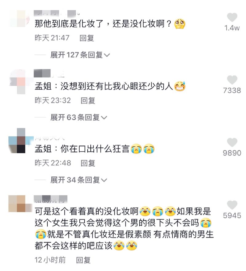Tap the heart on the 7338-like comment
Image resolution: width=246 pixels, height=271 pixels.
coord(232,80)
